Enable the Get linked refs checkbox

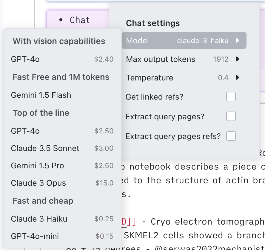tap(231, 97)
